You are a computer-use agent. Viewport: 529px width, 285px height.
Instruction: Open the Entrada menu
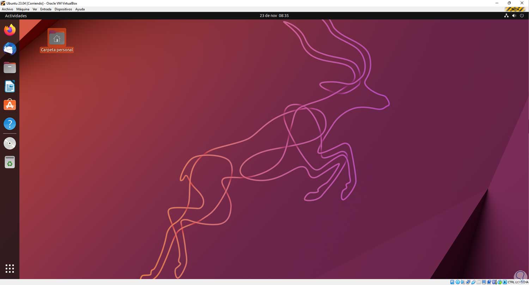pos(46,9)
